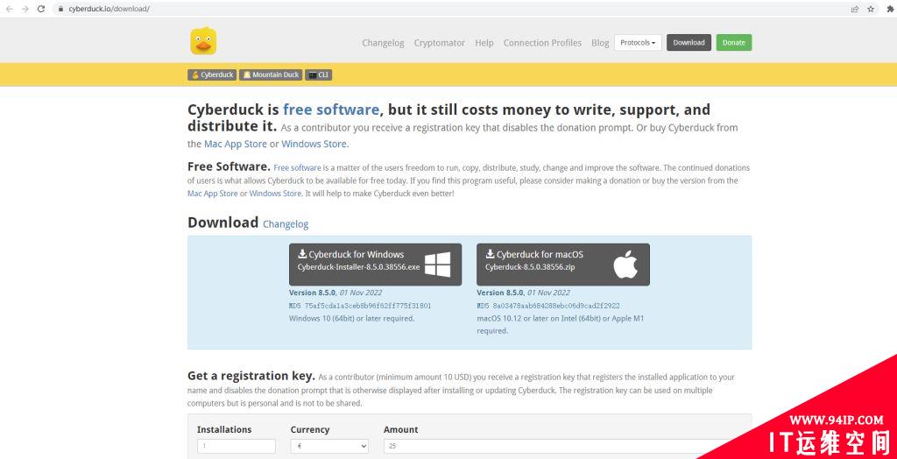Click the dark Download button in header
Image resolution: width=897 pixels, height=459 pixels.
pos(689,43)
